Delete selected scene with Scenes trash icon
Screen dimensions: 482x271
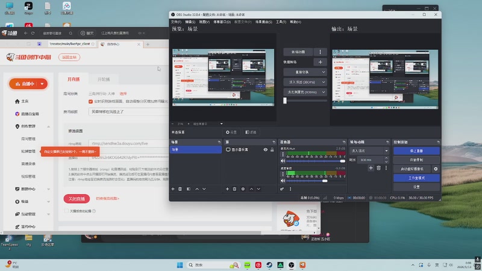point(180,189)
